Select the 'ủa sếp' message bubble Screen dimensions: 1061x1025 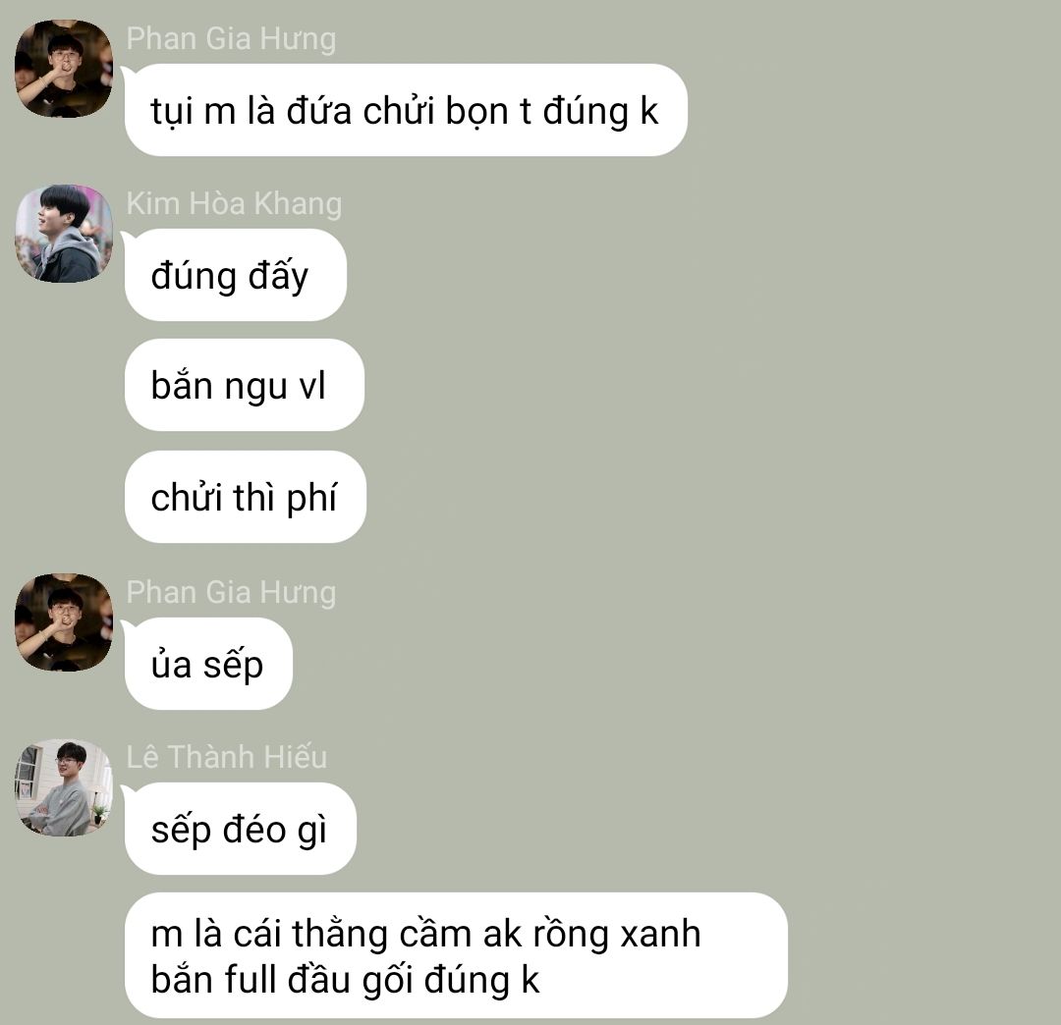(x=208, y=664)
